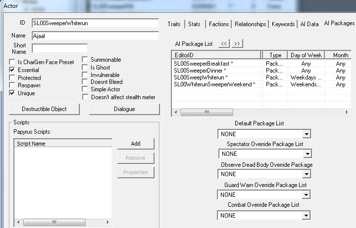
Task: Tick the Doesnt Bleed checkbox
Action: [85, 81]
